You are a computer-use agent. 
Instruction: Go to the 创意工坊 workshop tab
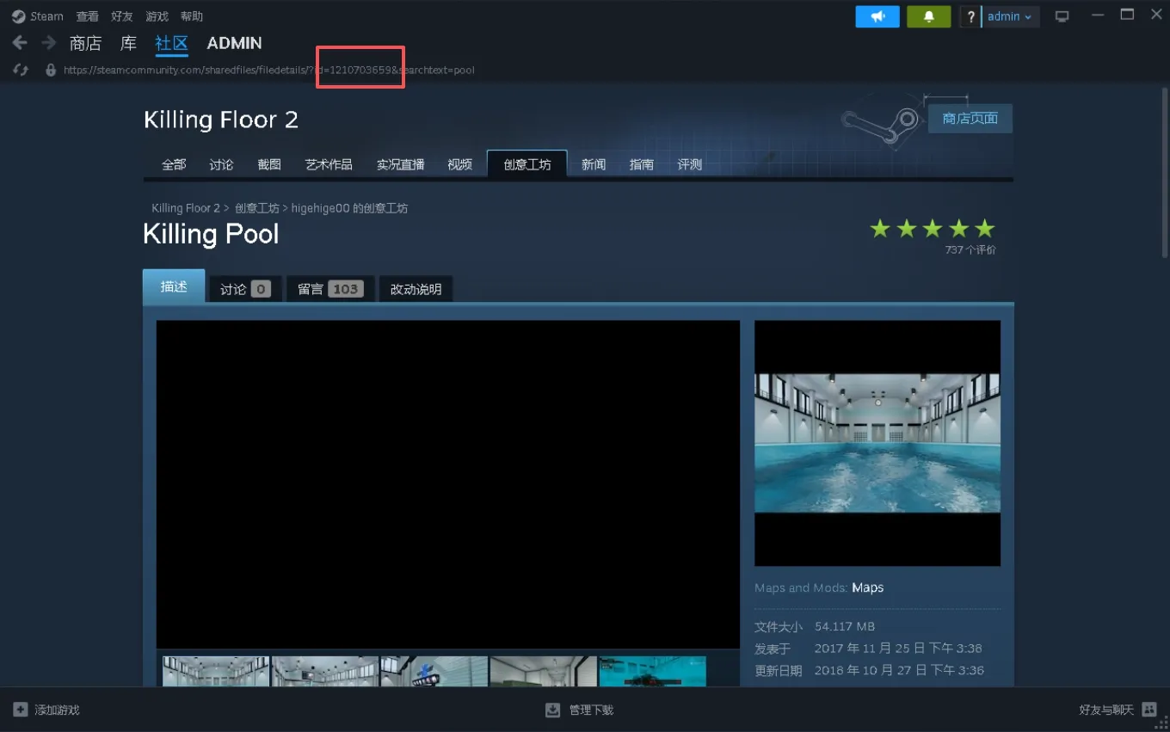point(526,164)
